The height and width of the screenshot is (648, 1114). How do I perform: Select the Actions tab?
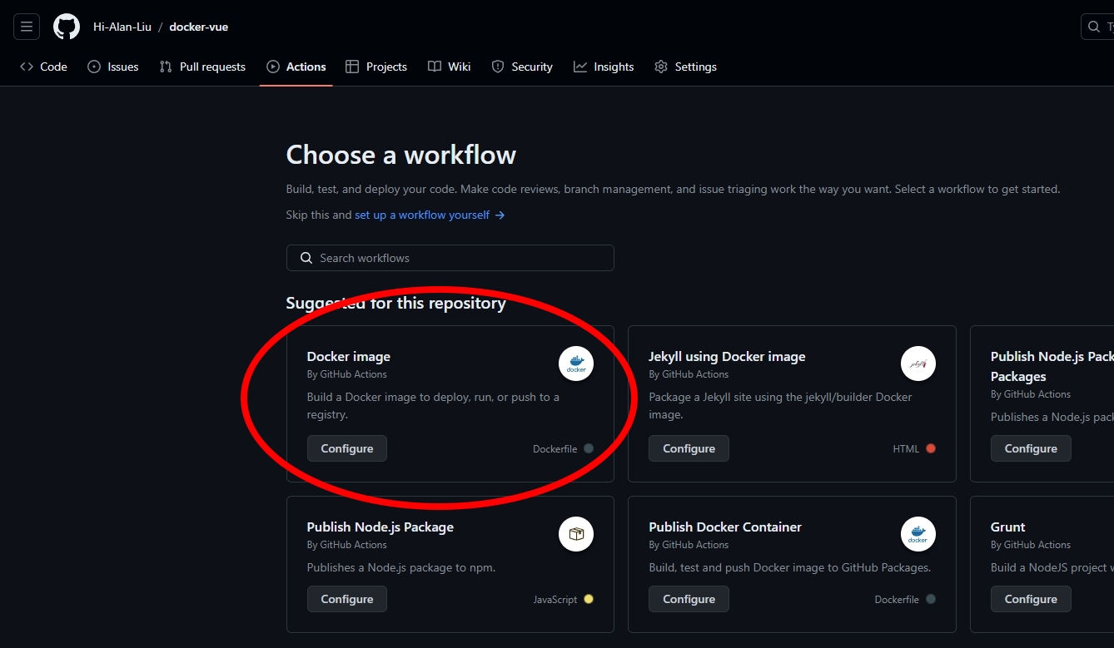pos(296,67)
